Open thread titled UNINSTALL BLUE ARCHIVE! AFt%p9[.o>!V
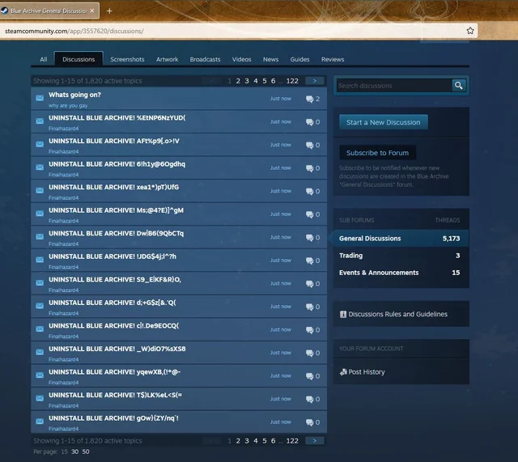The image size is (518, 462). pos(114,141)
